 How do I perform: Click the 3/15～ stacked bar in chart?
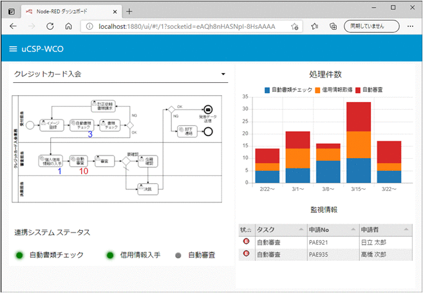coord(359,143)
